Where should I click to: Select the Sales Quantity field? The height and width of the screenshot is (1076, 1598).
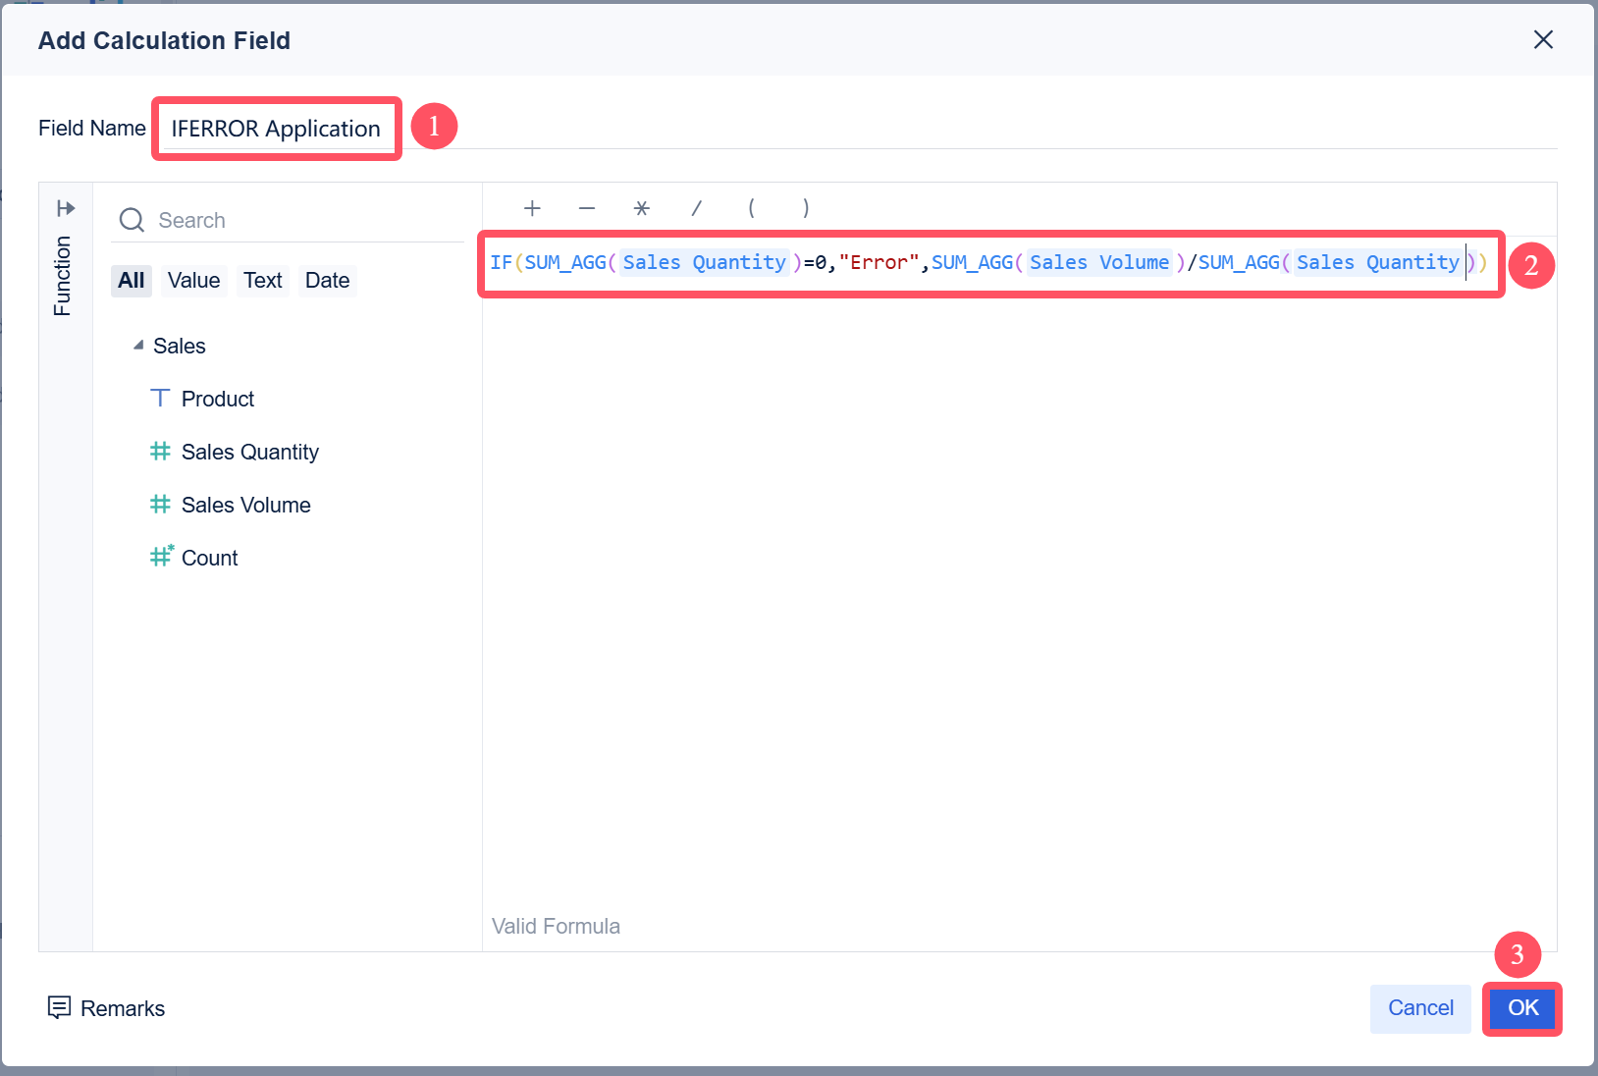coord(250,452)
